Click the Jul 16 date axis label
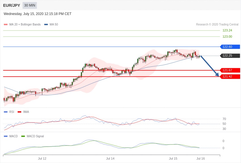 coord(200,158)
